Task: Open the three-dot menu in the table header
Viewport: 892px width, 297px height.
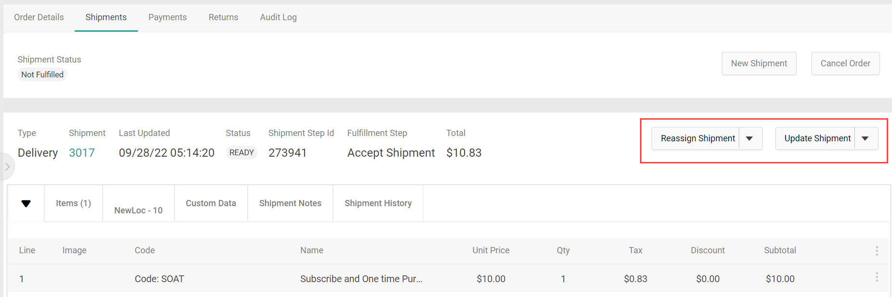Action: click(x=877, y=250)
